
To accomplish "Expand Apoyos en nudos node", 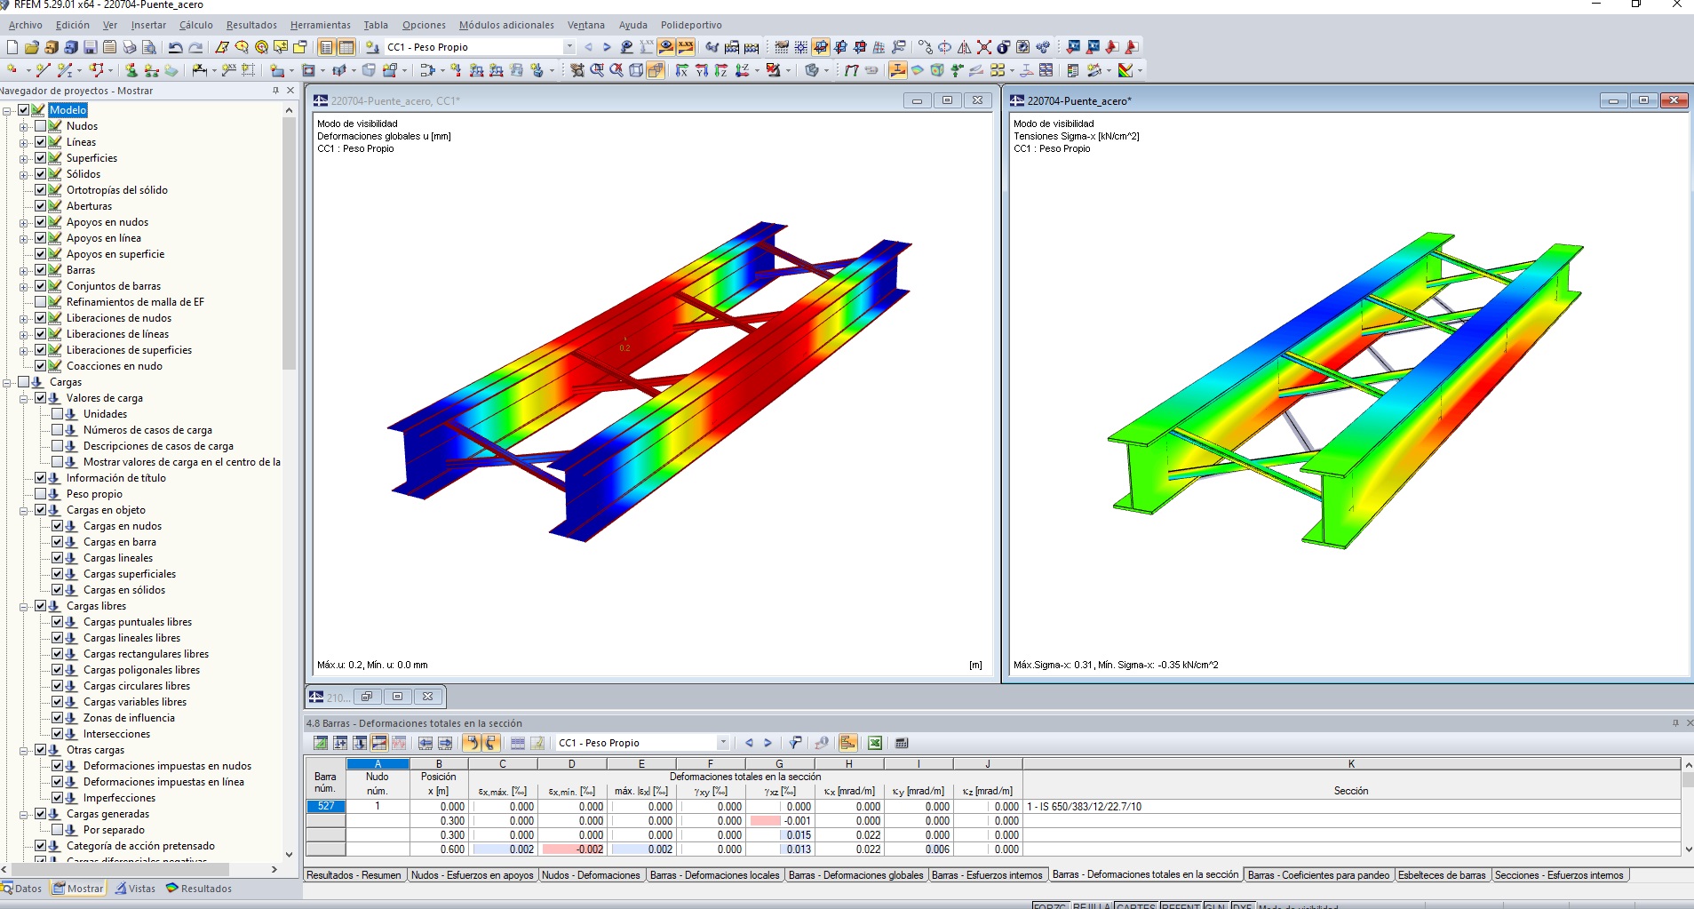I will coord(24,222).
